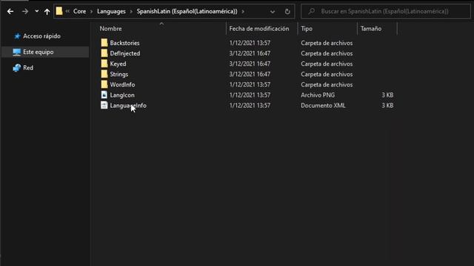This screenshot has width=474, height=266.
Task: Open chevron after Core breadcrumb
Action: [91, 12]
